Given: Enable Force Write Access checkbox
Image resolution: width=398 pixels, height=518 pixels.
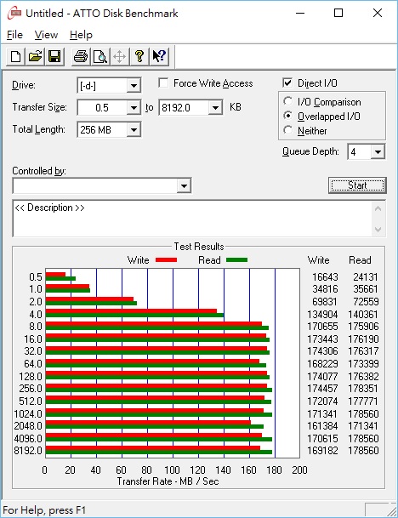Looking at the screenshot, I should pos(163,83).
